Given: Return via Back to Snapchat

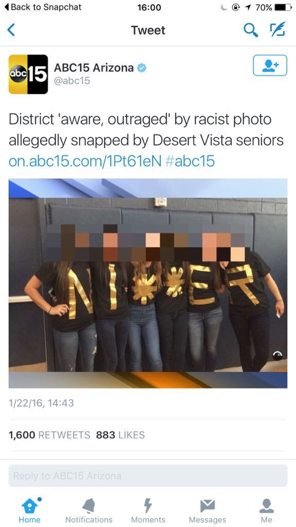Looking at the screenshot, I should coord(44,7).
